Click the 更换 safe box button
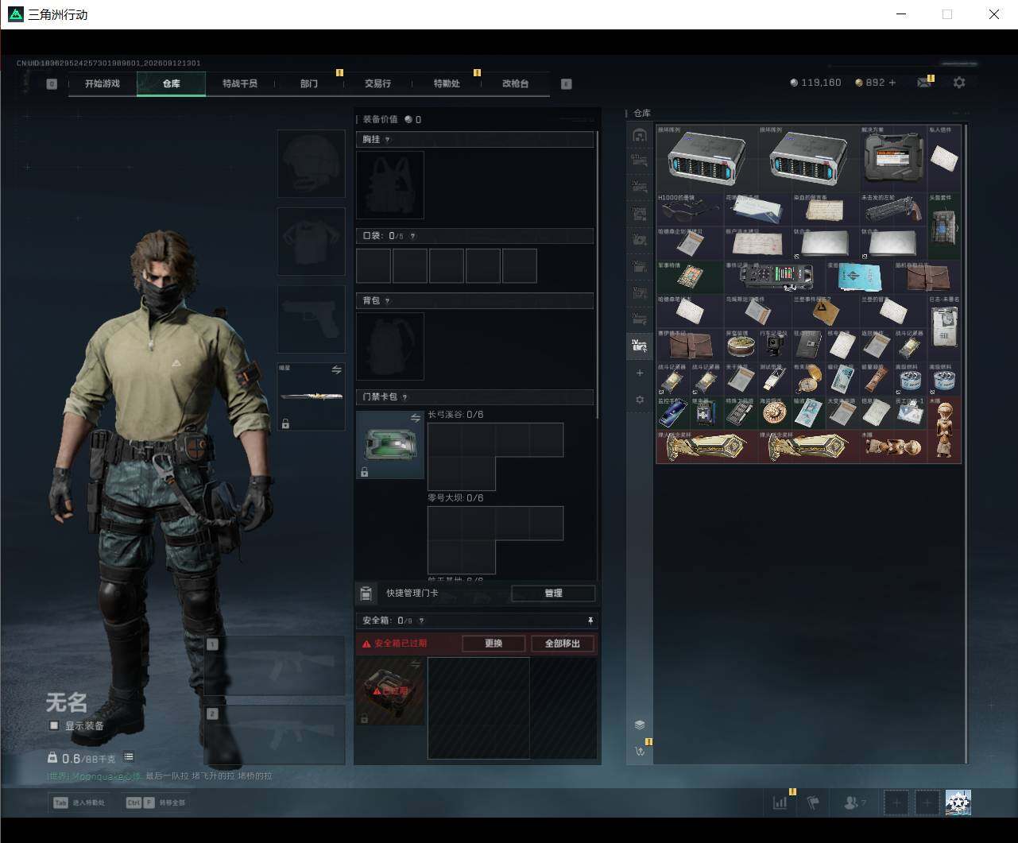Screen dimensions: 1018x843 click(x=494, y=644)
